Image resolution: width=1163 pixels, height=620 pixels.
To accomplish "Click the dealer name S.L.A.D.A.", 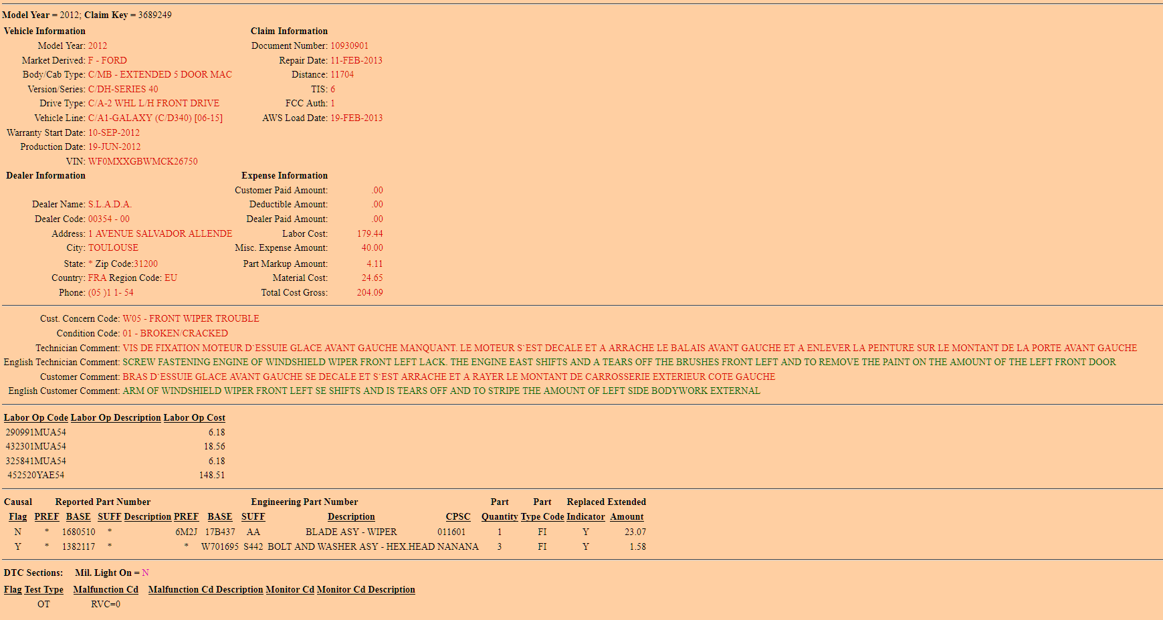I will coord(110,204).
